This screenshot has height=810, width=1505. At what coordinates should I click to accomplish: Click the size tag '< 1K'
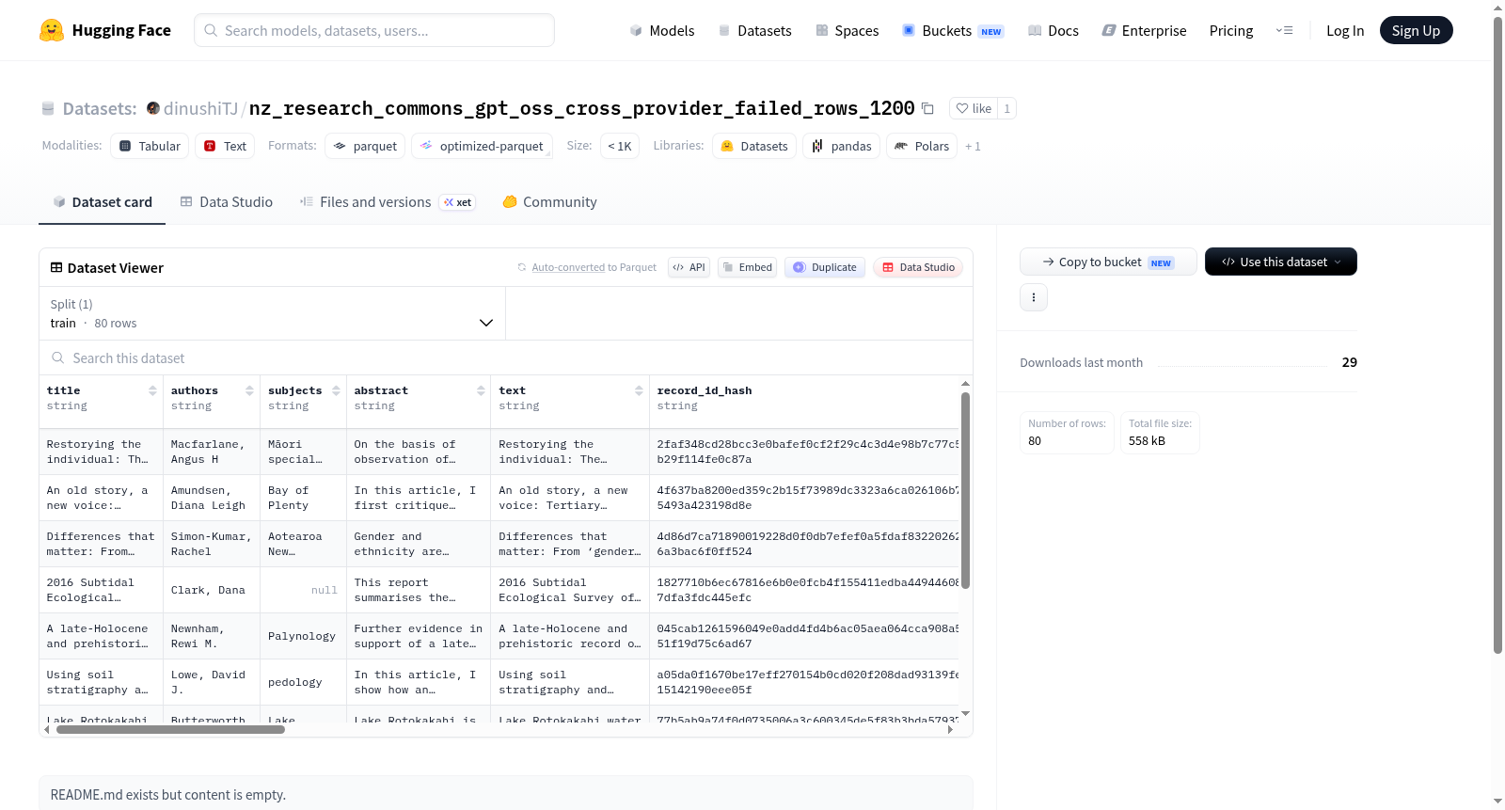pyautogui.click(x=620, y=146)
